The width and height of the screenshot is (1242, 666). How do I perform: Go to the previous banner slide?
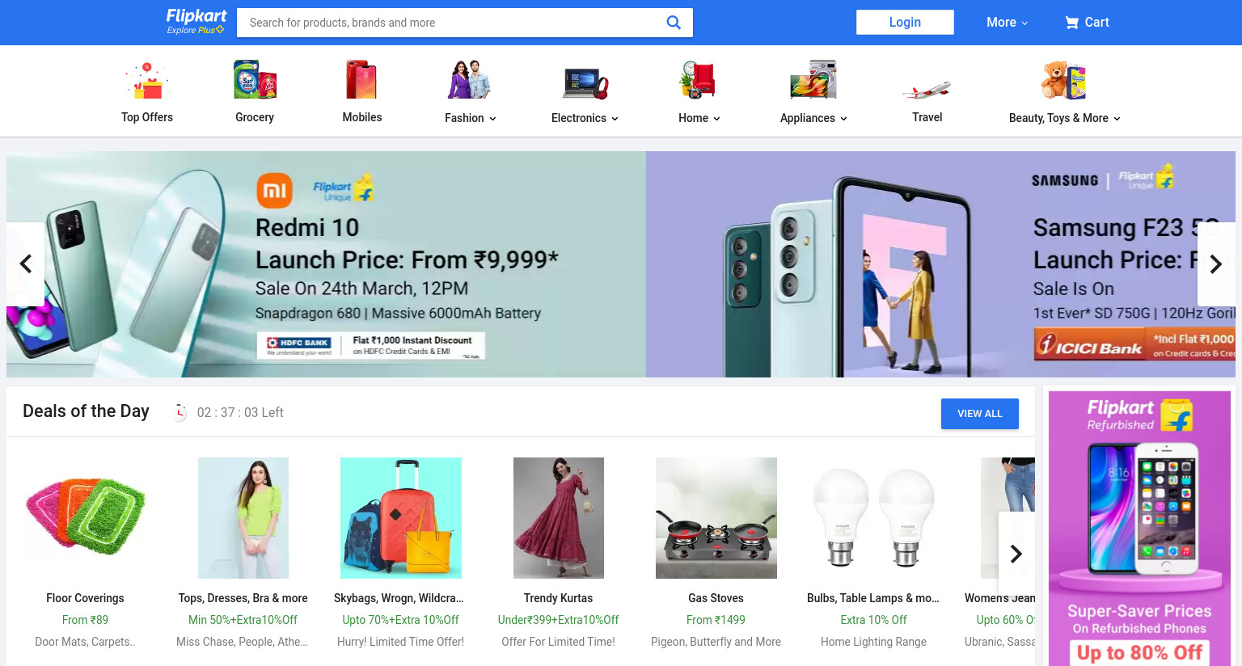tap(25, 264)
